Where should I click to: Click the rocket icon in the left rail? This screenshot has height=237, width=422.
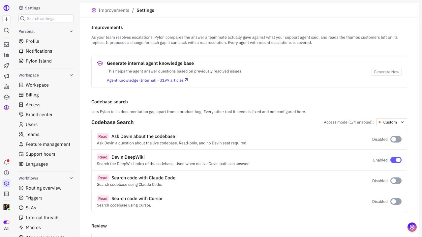pos(6,66)
